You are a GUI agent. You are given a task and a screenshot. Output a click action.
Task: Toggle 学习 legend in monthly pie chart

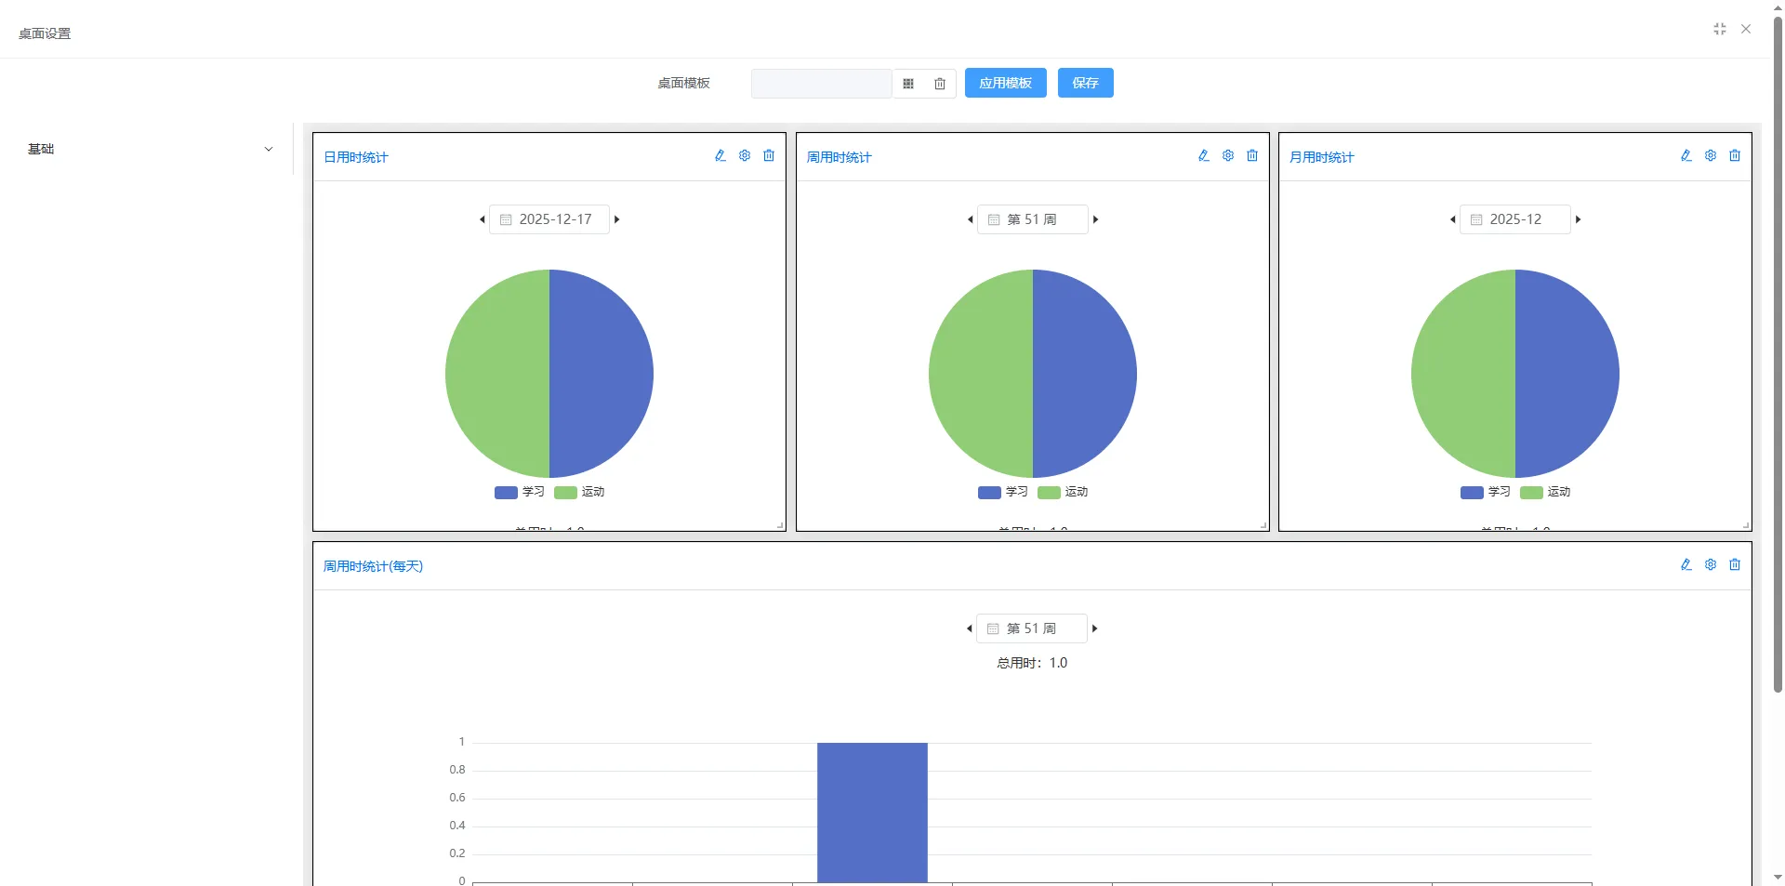[1486, 492]
